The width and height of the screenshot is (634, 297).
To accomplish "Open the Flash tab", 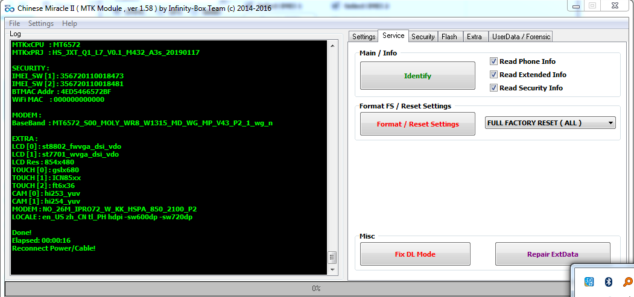I will pos(449,37).
